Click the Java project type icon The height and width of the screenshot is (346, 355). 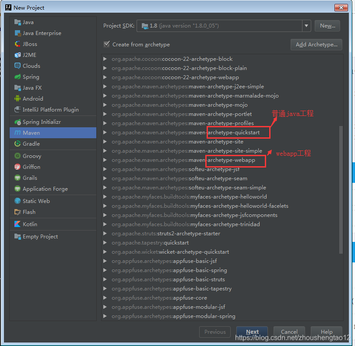click(18, 22)
